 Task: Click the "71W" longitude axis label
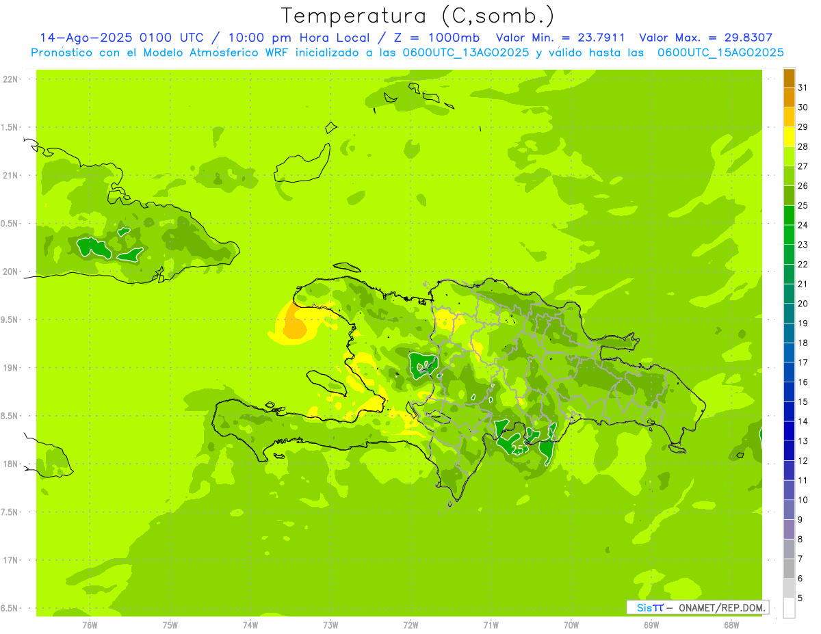pyautogui.click(x=491, y=625)
